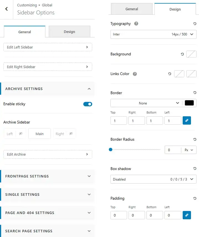This screenshot has height=237, width=199.
Task: Toggle linked values for Border widths
Action: coord(187,120)
